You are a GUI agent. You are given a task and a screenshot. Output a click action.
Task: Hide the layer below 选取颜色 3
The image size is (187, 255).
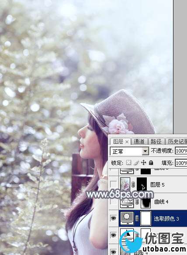click(x=113, y=235)
